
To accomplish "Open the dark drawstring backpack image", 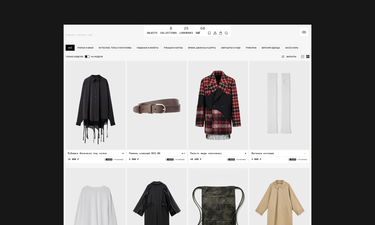I will [218, 197].
